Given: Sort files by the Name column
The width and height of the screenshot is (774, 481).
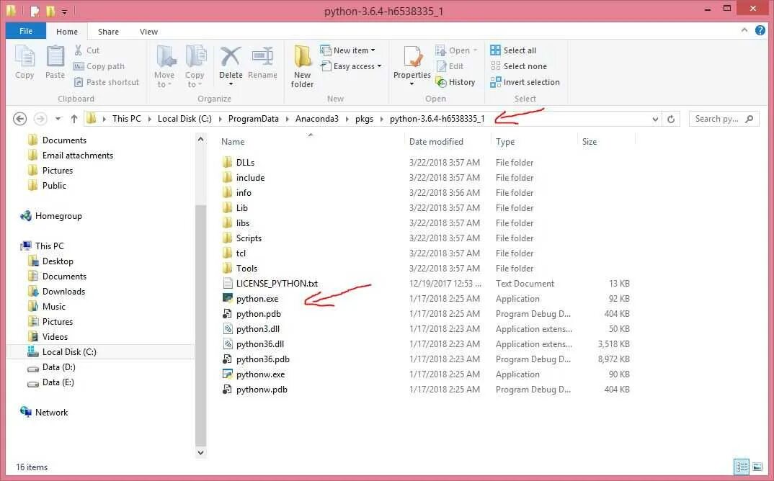Looking at the screenshot, I should [x=233, y=142].
